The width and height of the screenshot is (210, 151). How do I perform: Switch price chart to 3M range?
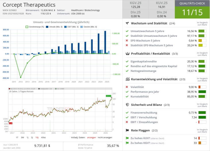[22, 137]
